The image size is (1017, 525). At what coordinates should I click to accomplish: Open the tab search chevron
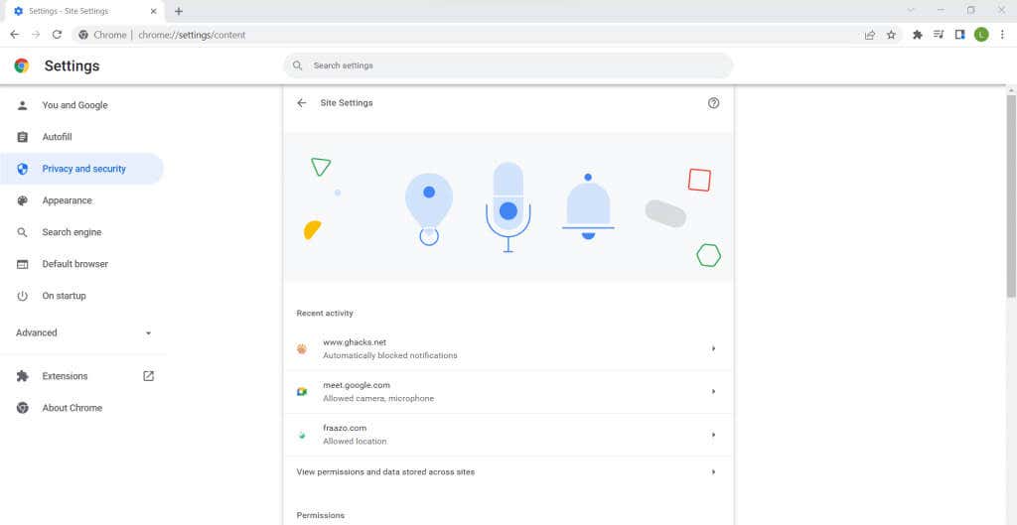click(911, 10)
